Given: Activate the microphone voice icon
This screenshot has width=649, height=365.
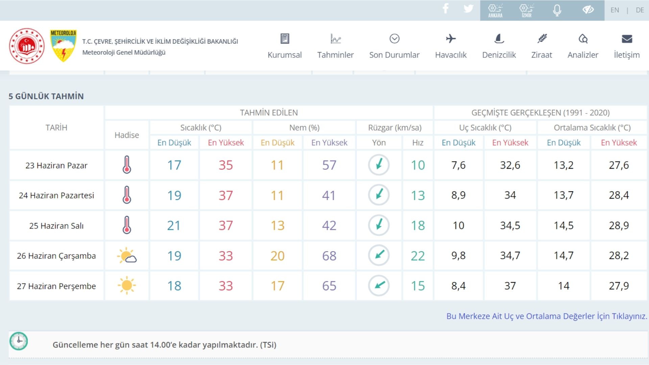Looking at the screenshot, I should (x=557, y=10).
